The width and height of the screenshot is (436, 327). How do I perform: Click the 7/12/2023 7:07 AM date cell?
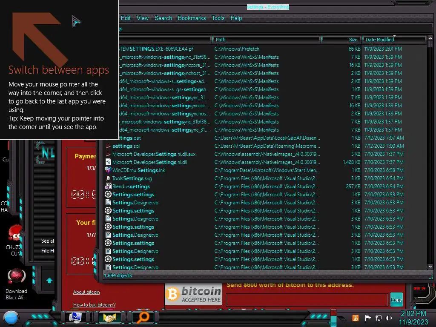click(x=384, y=138)
